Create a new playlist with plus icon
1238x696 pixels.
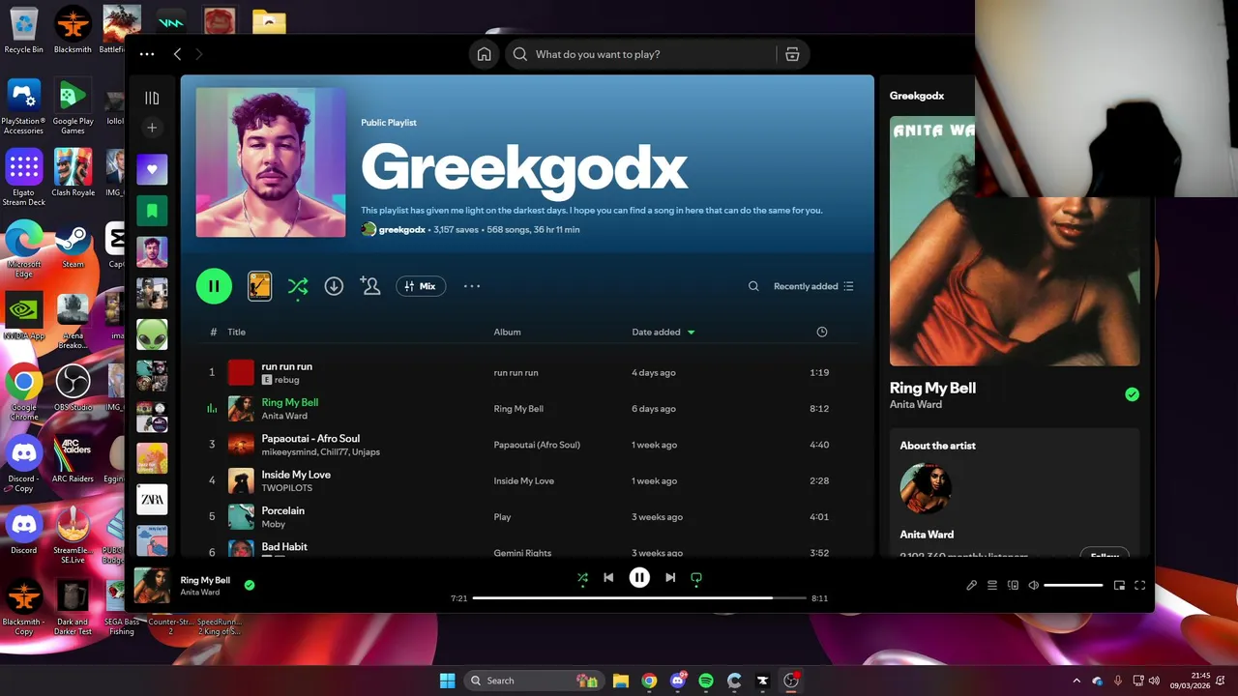152,128
